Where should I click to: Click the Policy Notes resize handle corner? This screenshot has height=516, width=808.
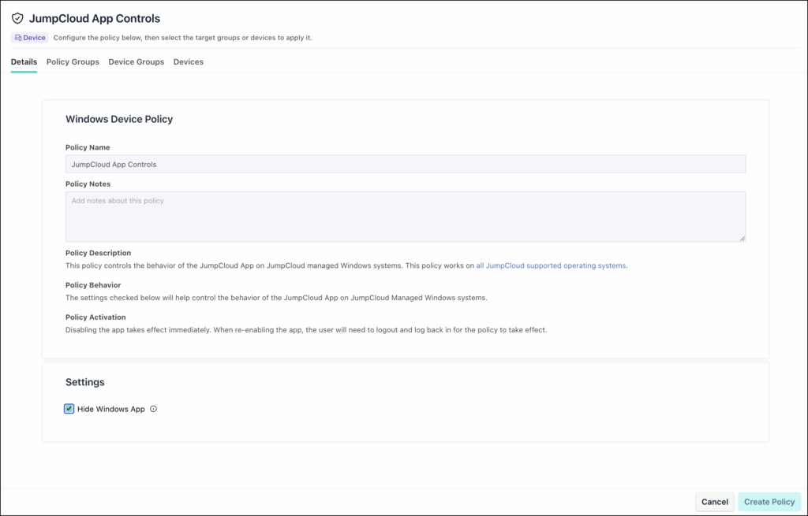pos(742,238)
